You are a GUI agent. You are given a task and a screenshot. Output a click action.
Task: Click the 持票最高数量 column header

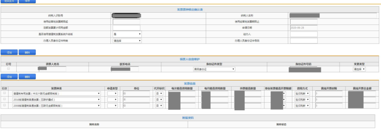pos(248,88)
